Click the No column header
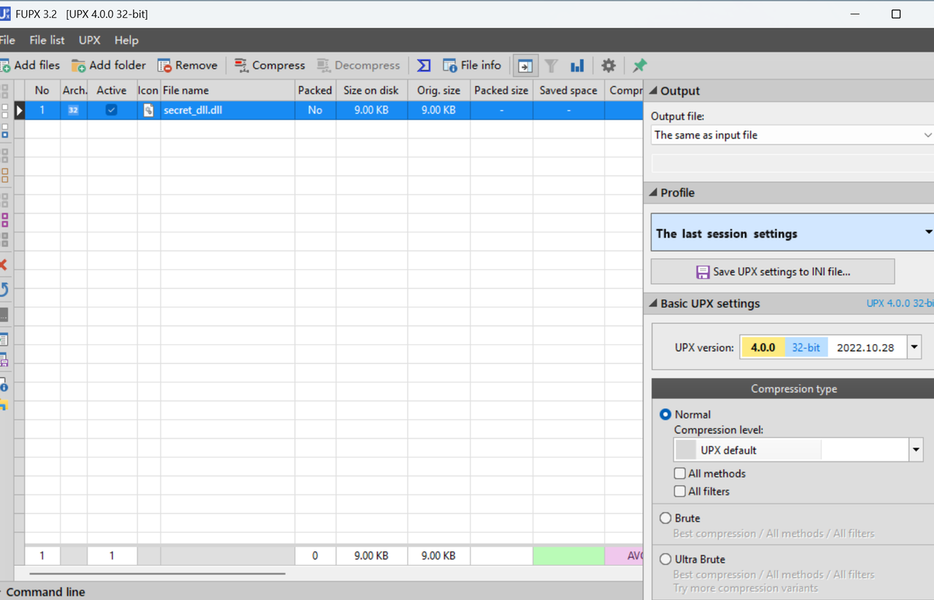The height and width of the screenshot is (600, 934). pos(42,90)
